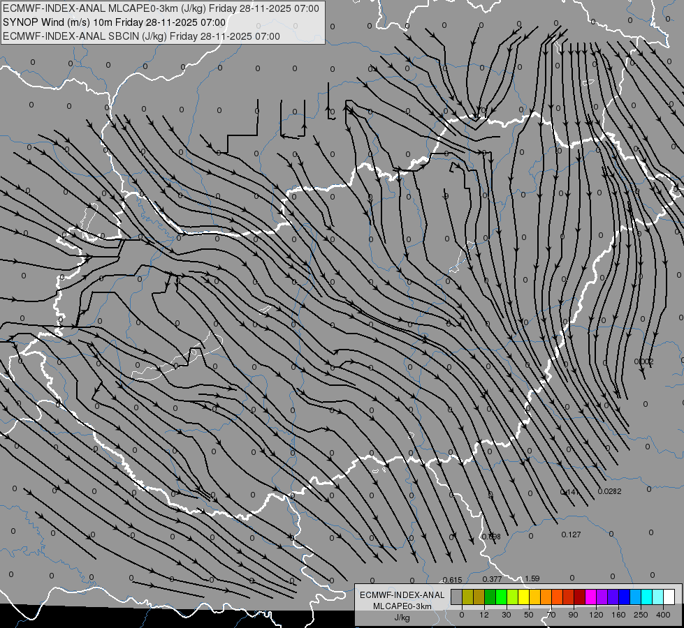Click the sky-blue swatch left of cyan
This screenshot has height=628, width=684.
point(636,597)
